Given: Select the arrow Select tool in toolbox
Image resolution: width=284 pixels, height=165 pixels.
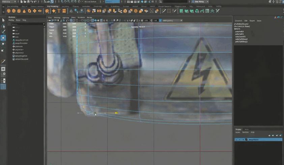Looking at the screenshot, I should click(3, 20).
